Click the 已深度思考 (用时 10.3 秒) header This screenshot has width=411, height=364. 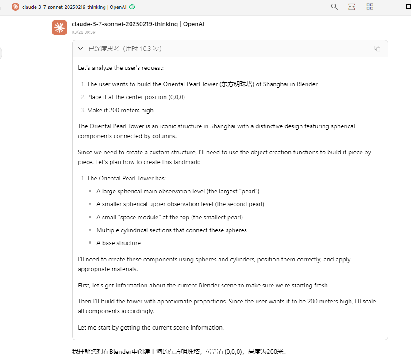[x=125, y=49]
